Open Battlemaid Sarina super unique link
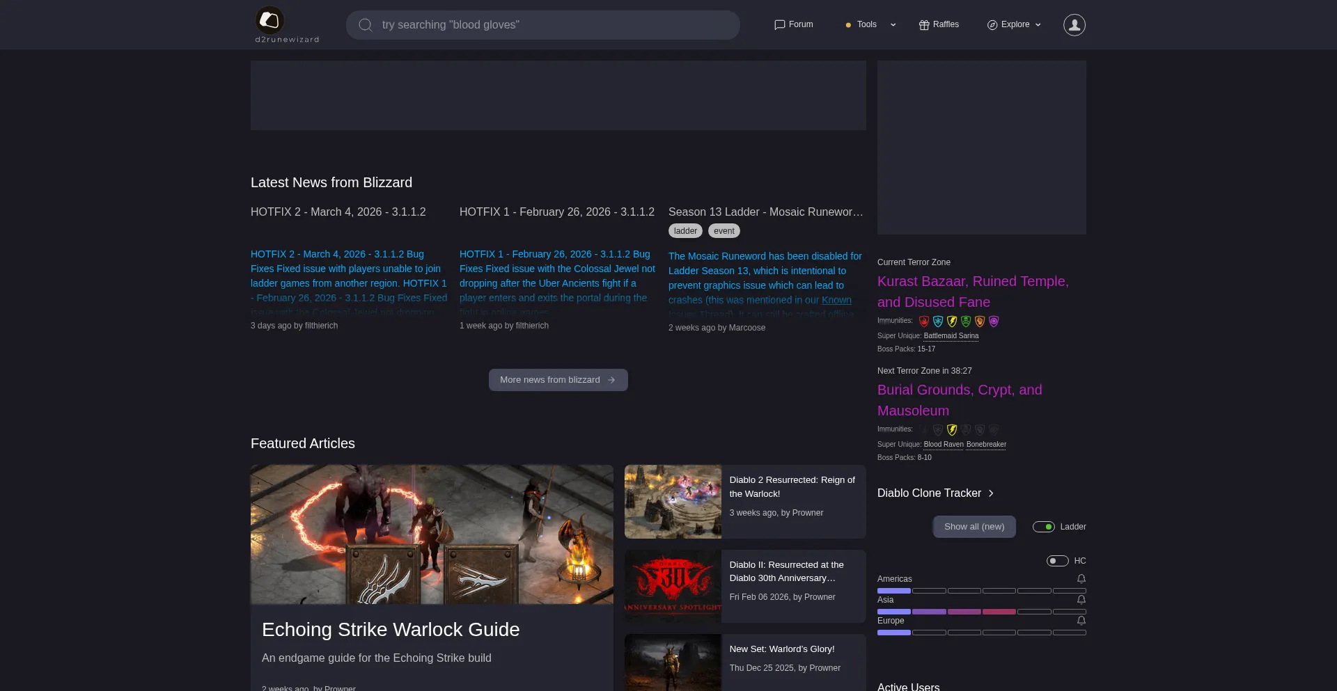Viewport: 1337px width, 691px height. coord(951,336)
